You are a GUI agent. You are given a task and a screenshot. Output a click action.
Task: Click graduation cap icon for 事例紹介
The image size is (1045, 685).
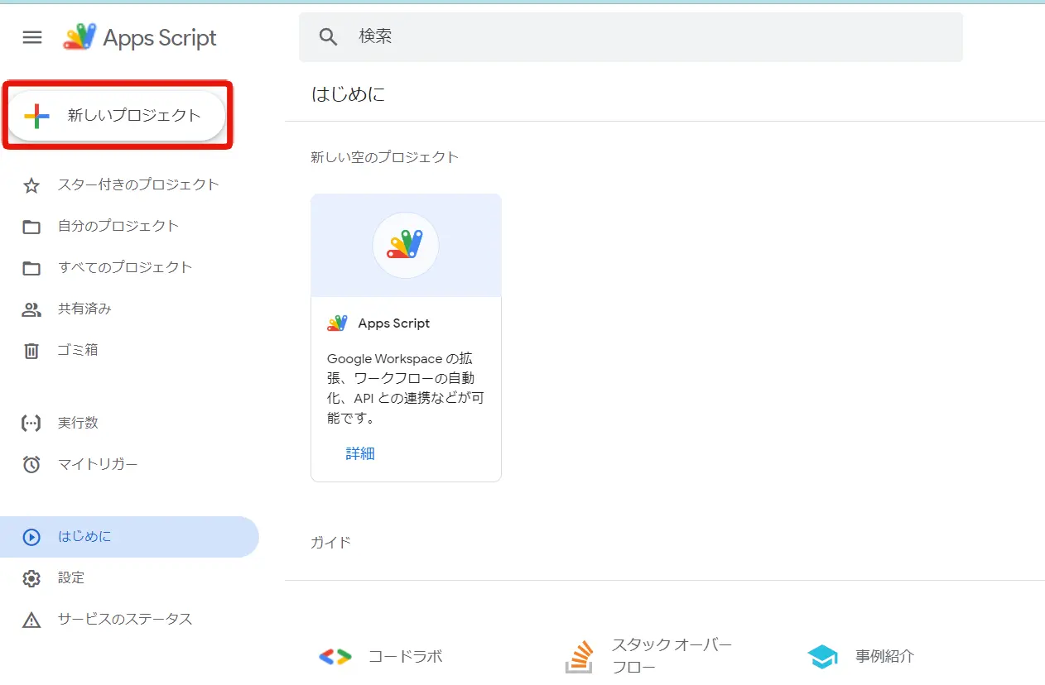(822, 657)
